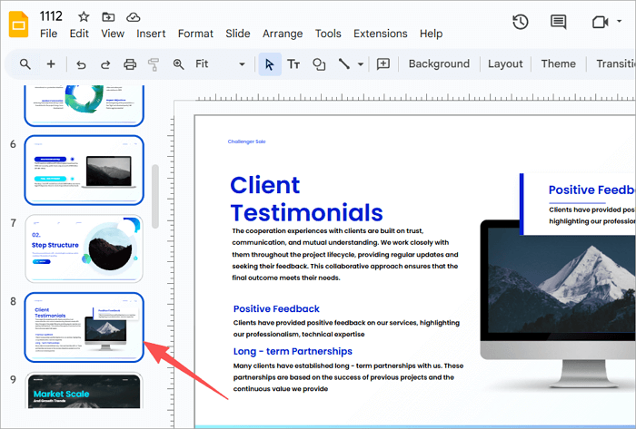Open the Tools menu
The height and width of the screenshot is (429, 636).
coord(328,34)
